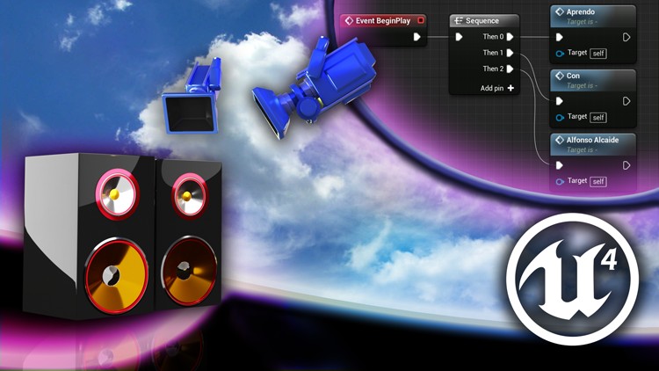Click the Alfonso Alcaide input execution pin

click(560, 165)
